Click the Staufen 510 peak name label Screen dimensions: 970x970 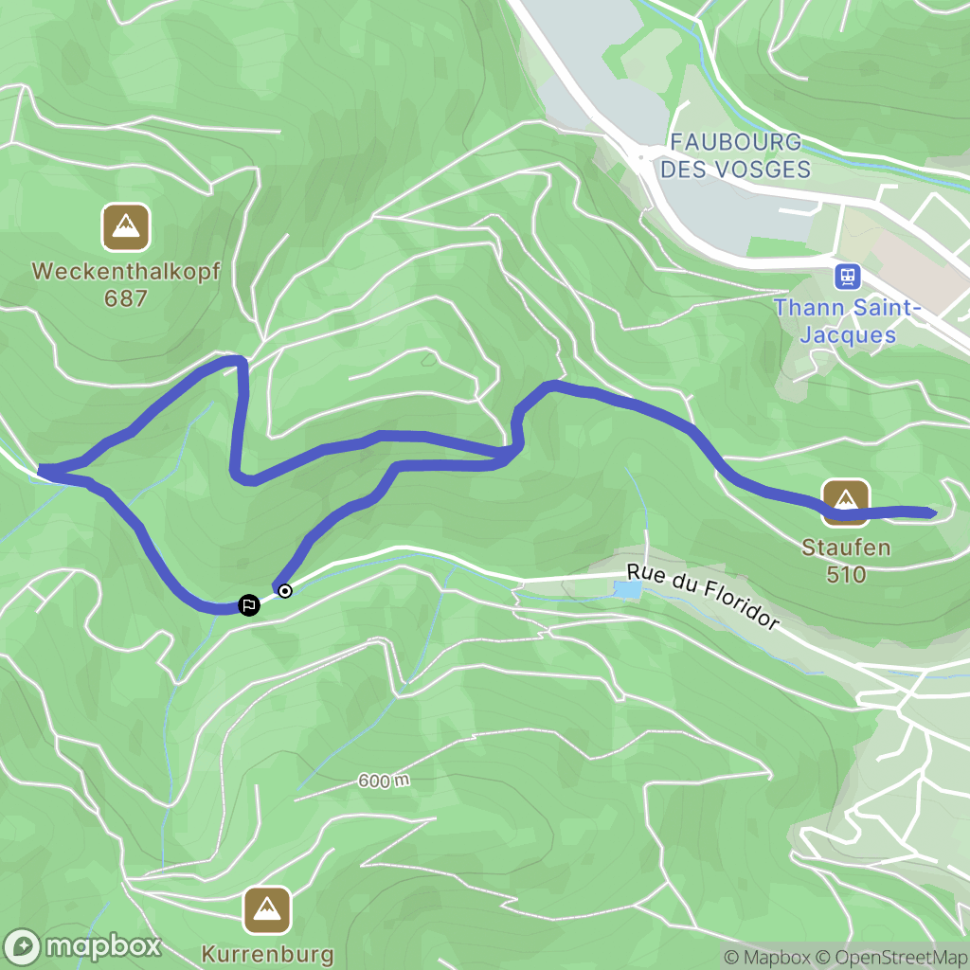tap(846, 561)
